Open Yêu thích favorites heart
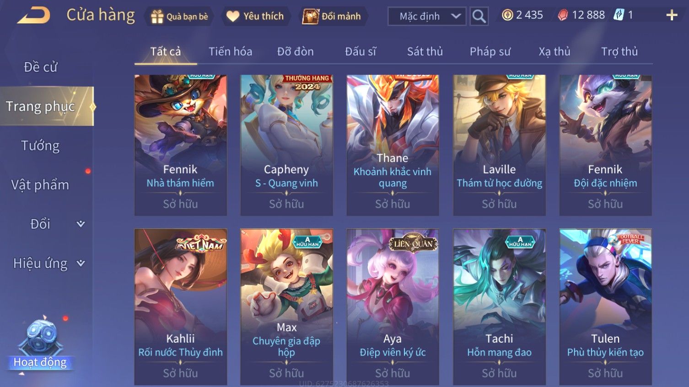The width and height of the screenshot is (689, 387). (x=255, y=16)
